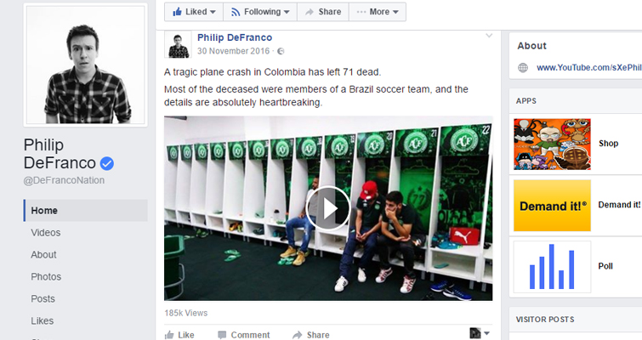642x340 pixels.
Task: Expand the More options dropdown
Action: [377, 12]
